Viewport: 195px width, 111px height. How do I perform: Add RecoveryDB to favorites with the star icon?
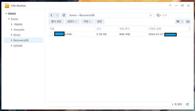click(x=150, y=15)
